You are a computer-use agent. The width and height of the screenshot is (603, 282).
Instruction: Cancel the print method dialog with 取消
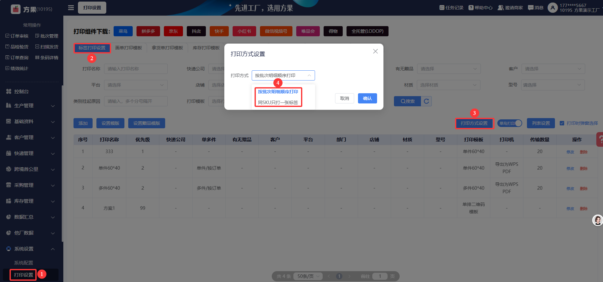[345, 98]
